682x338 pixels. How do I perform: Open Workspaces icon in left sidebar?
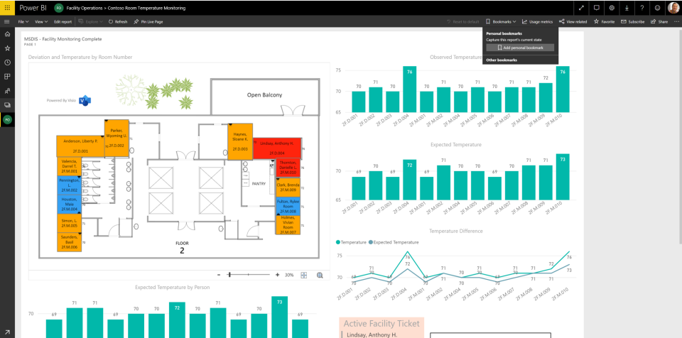click(x=7, y=105)
